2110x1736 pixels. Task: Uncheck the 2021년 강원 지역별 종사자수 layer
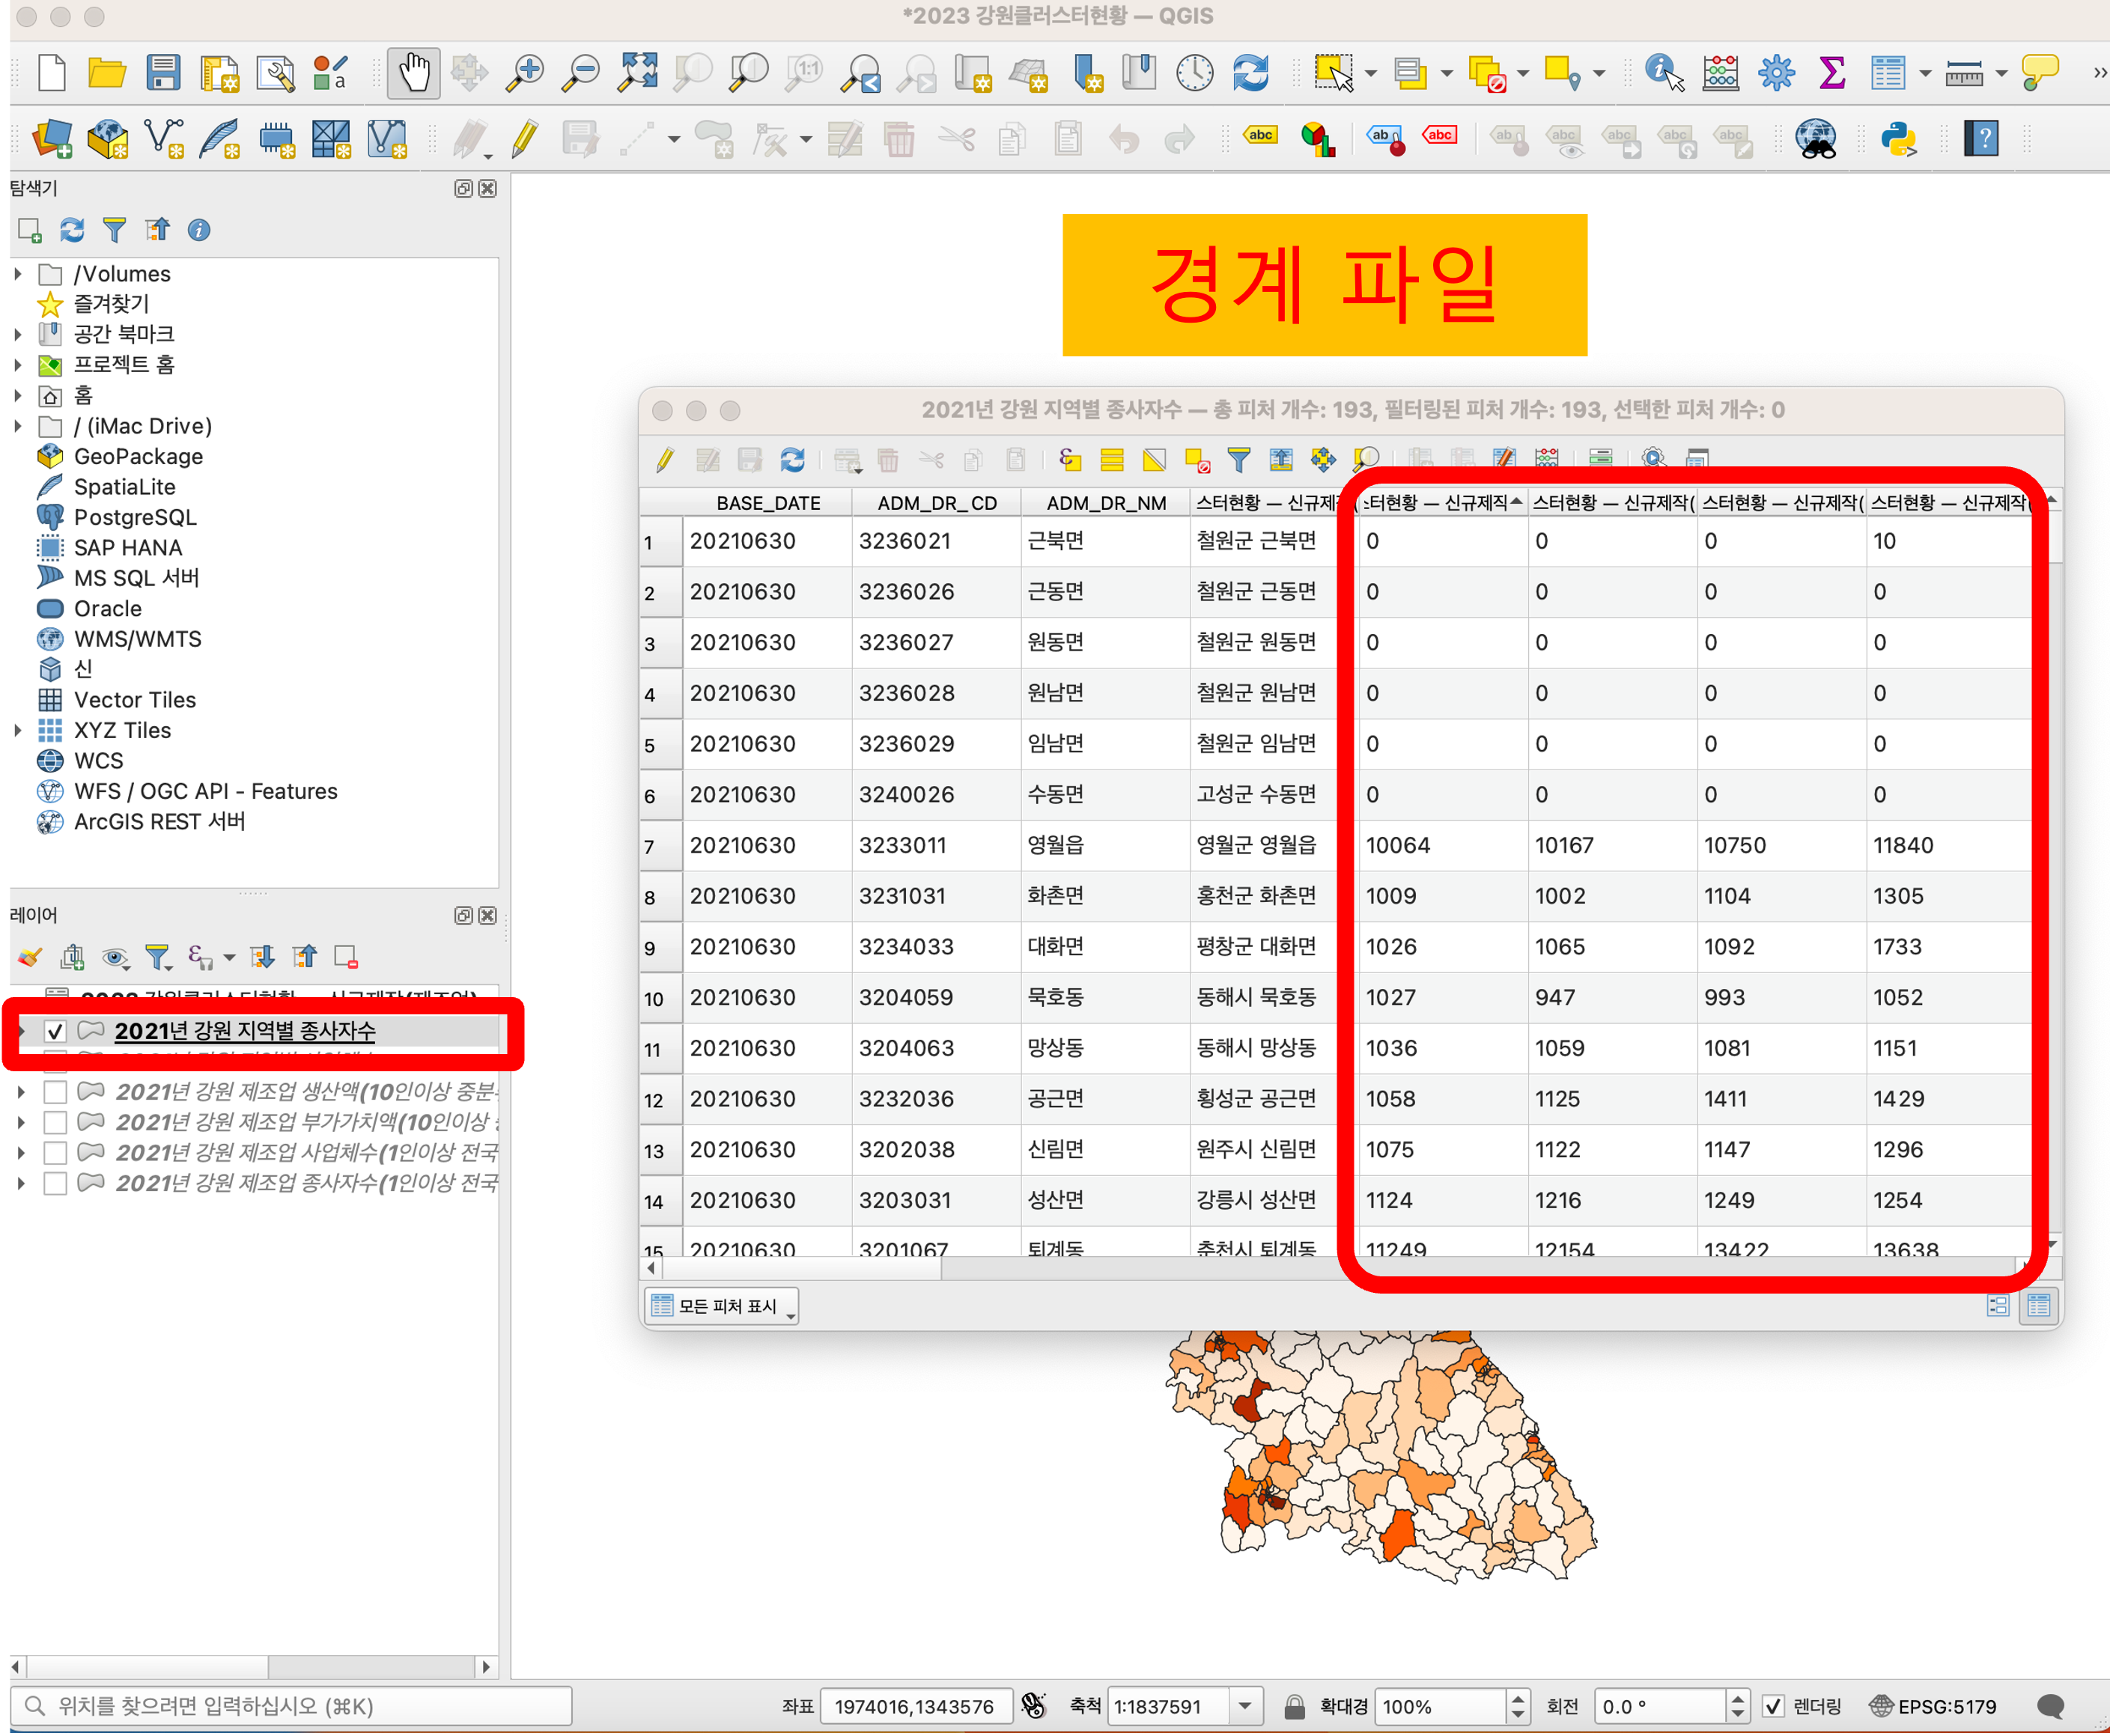[55, 1031]
